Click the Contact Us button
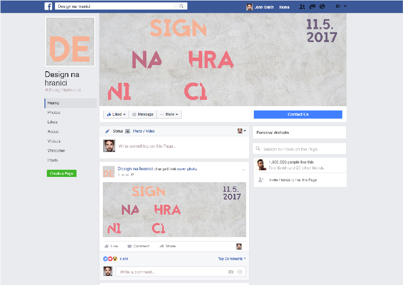The image size is (403, 285). pyautogui.click(x=298, y=114)
